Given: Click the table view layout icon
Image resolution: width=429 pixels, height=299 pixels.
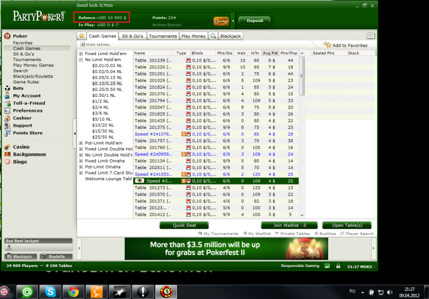Looking at the screenshot, I should (x=371, y=36).
